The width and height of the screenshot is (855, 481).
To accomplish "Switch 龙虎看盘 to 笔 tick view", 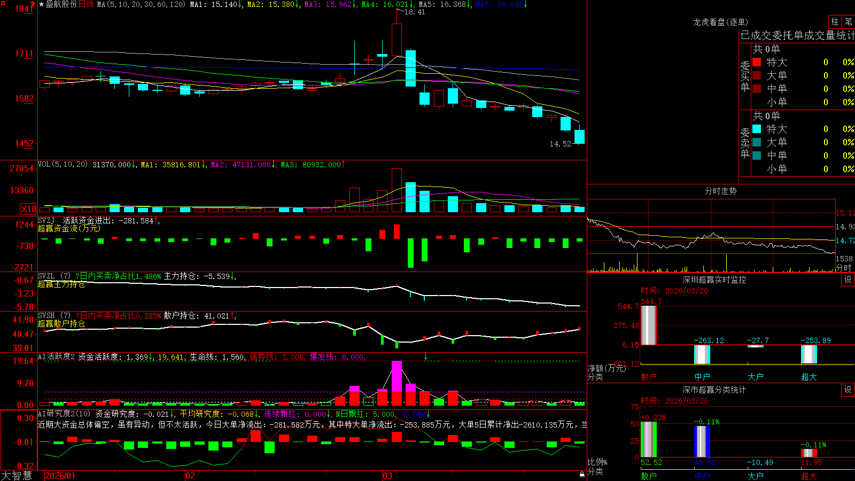I will click(x=848, y=22).
